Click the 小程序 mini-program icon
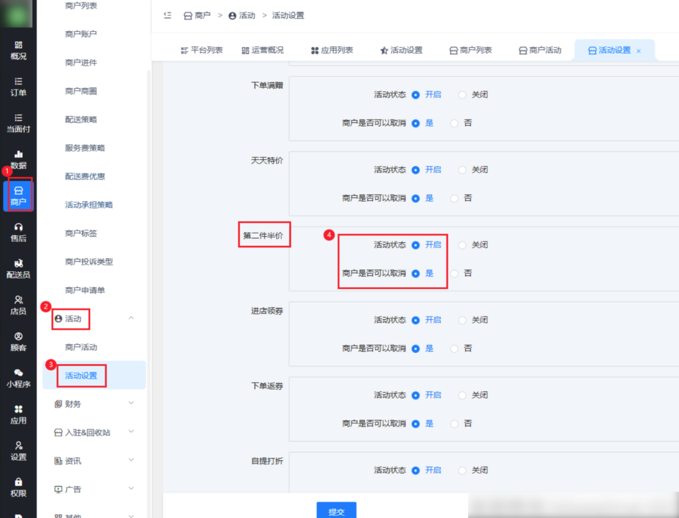This screenshot has height=518, width=679. [19, 377]
